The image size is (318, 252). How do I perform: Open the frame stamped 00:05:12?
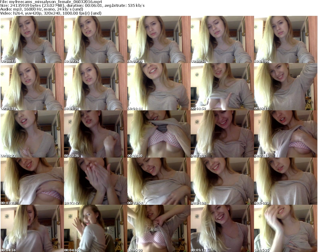(x=222, y=228)
